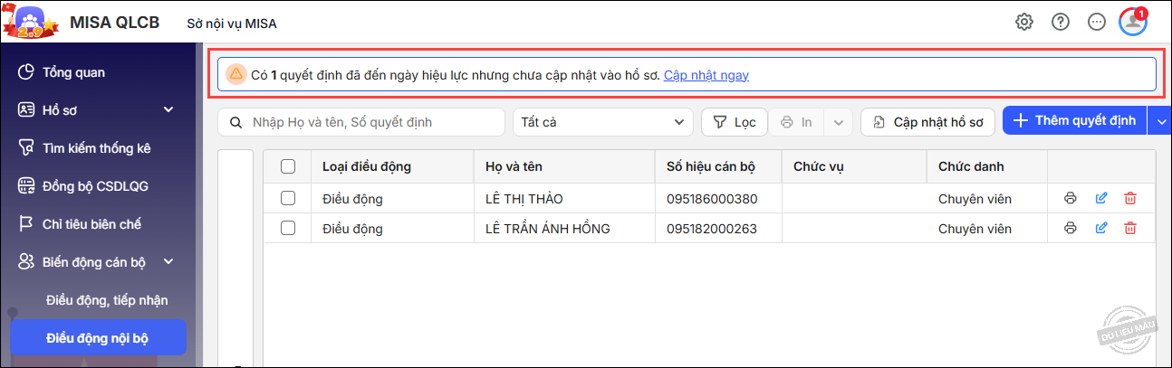Open the settings gear icon
The image size is (1172, 368).
(x=1024, y=22)
